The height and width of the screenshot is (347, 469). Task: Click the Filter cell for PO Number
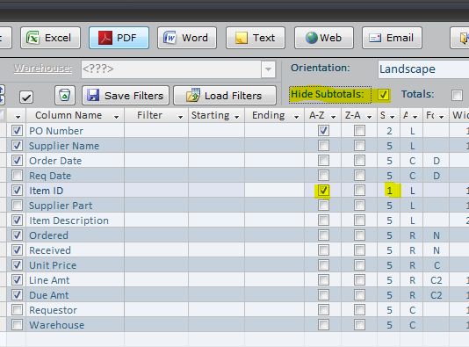(x=156, y=130)
